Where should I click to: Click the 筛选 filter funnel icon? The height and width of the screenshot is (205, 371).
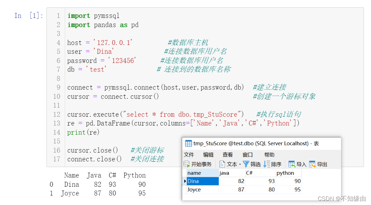click(246, 164)
